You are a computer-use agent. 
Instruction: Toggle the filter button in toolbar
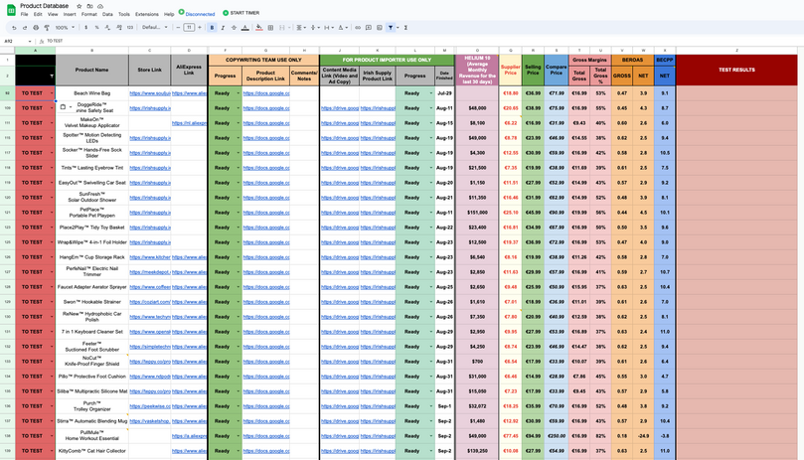click(391, 28)
